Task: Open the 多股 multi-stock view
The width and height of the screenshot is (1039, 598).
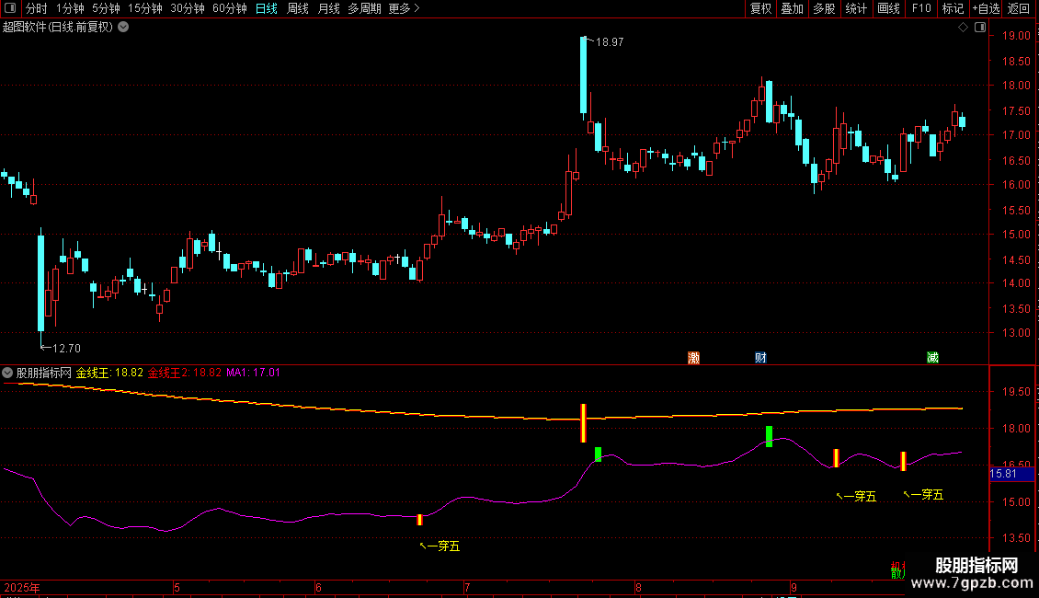Action: tap(824, 8)
